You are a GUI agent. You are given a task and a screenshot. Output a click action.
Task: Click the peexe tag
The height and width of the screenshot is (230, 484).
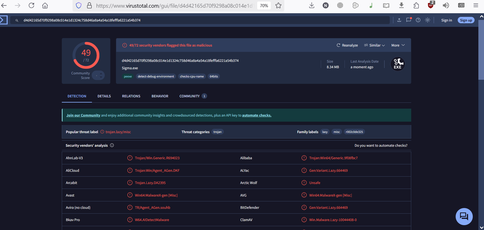(x=128, y=76)
